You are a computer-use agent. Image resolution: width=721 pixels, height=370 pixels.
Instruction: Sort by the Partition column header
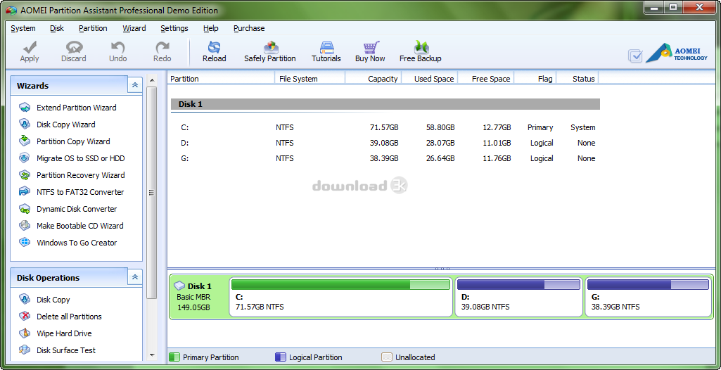[x=221, y=79]
